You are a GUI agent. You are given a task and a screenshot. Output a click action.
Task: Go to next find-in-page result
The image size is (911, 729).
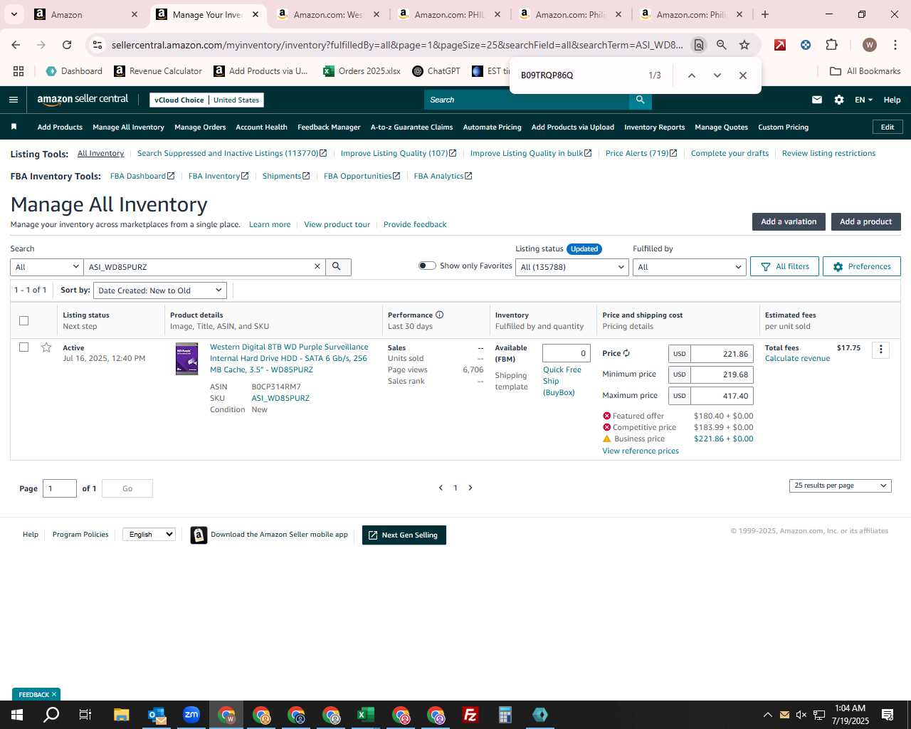pos(717,75)
